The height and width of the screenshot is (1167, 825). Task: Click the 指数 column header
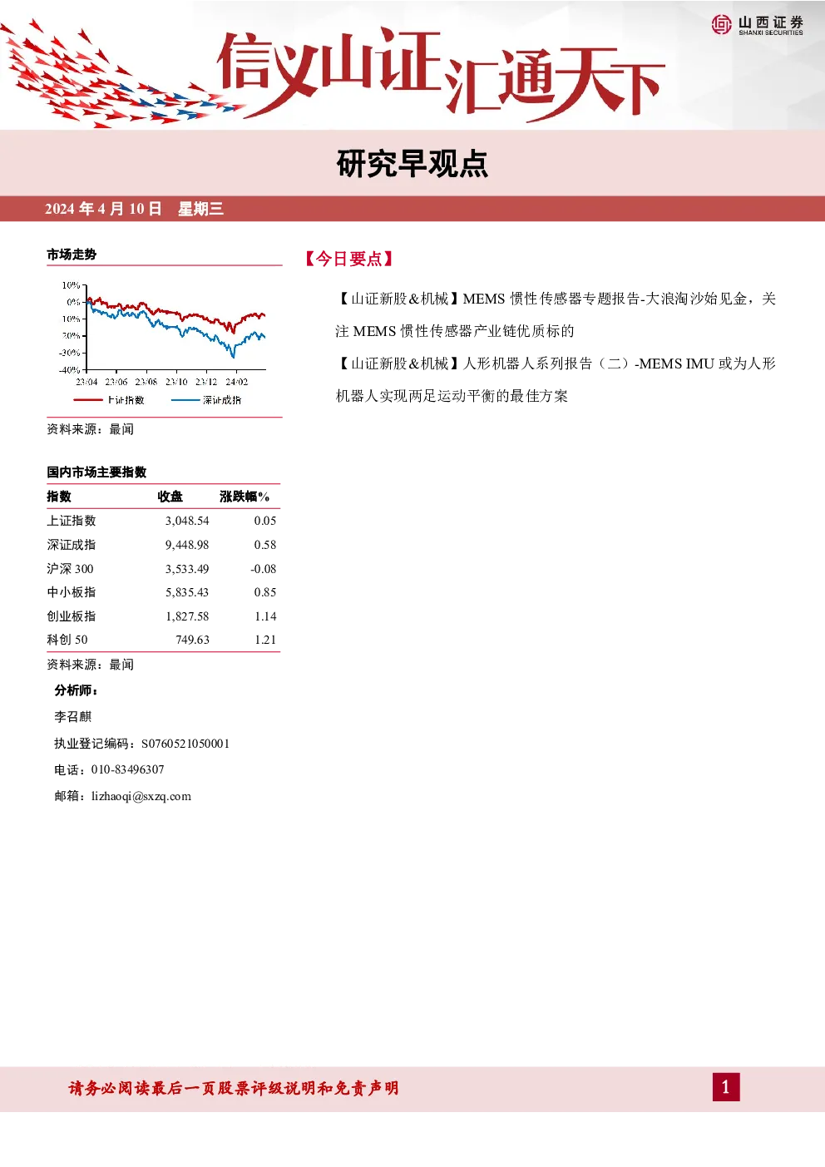pyautogui.click(x=59, y=497)
